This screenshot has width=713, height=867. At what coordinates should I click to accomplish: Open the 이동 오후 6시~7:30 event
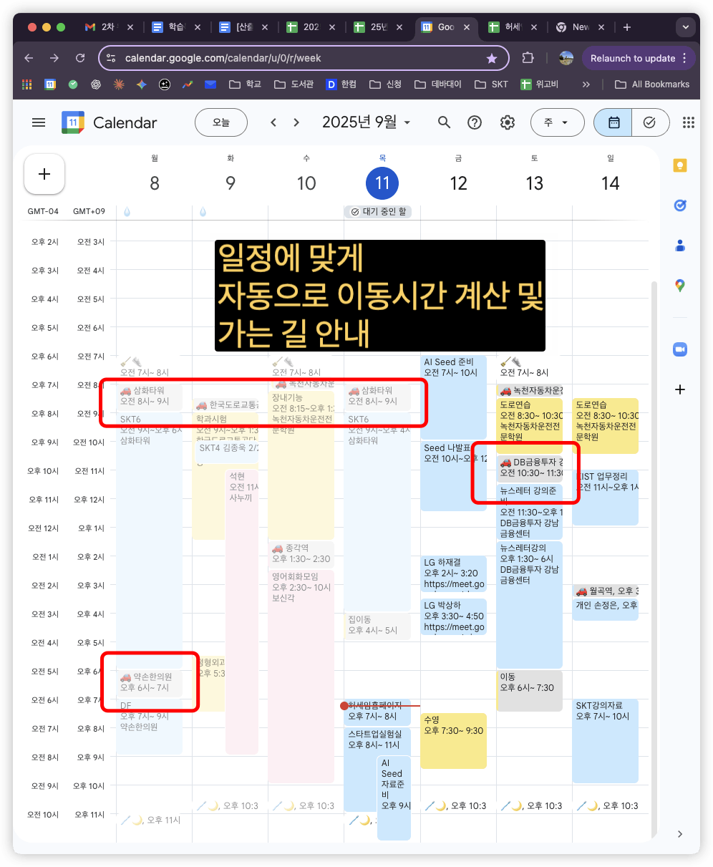[x=529, y=691]
